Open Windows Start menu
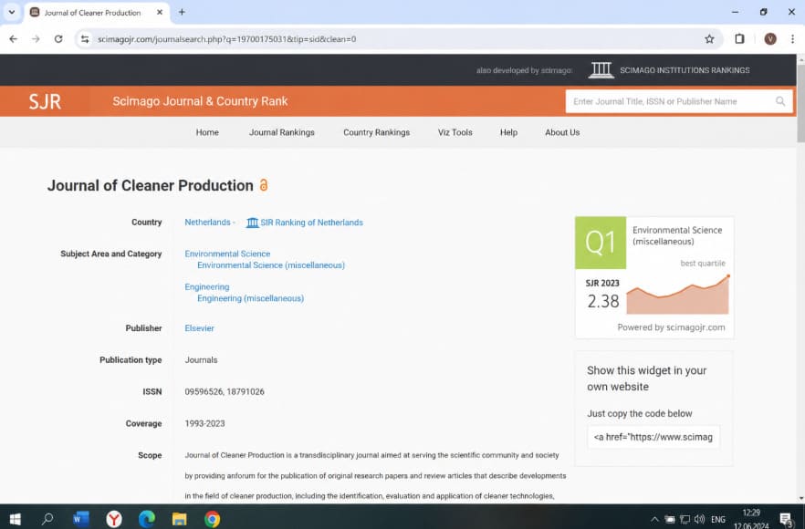The height and width of the screenshot is (529, 805). [x=15, y=519]
